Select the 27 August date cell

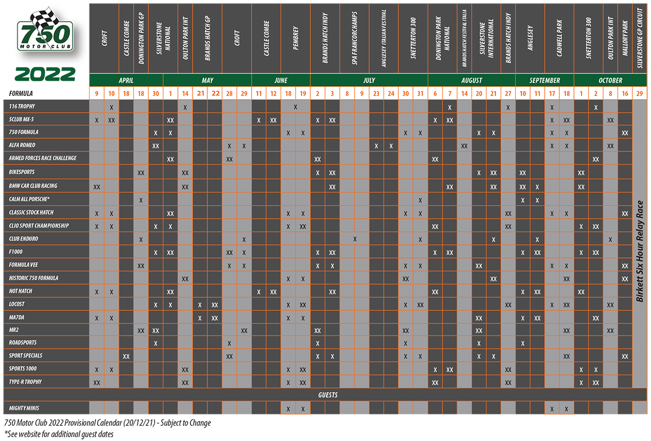click(508, 93)
